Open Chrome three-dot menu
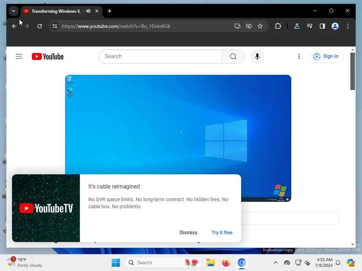The height and width of the screenshot is (271, 362). point(348,26)
